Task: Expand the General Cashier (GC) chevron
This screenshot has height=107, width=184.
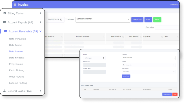Action: tap(40, 91)
